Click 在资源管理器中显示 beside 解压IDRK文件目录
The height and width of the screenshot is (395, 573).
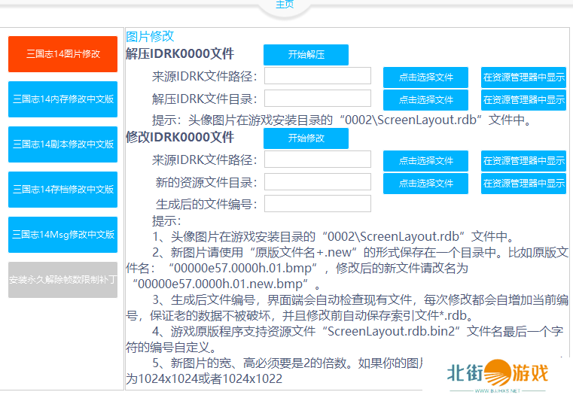[524, 100]
